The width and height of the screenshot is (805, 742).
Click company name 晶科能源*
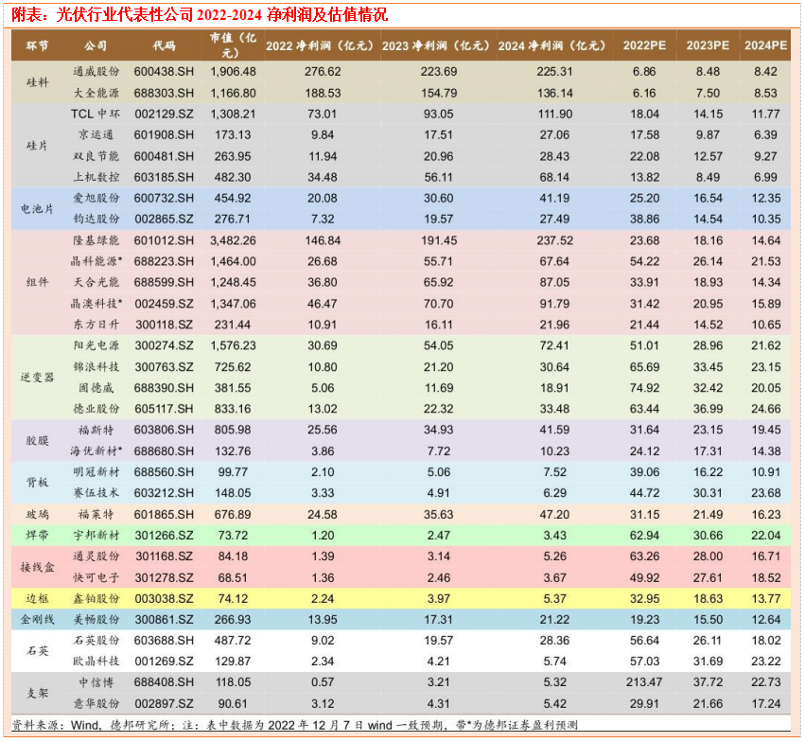pyautogui.click(x=96, y=261)
